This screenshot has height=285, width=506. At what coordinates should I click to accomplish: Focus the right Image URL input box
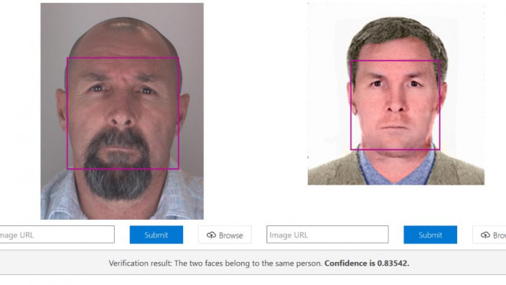click(327, 234)
